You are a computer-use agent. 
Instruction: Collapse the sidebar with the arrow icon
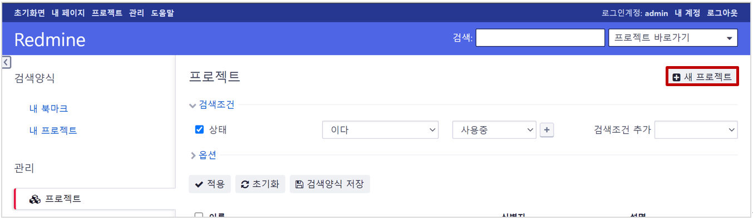[x=7, y=62]
